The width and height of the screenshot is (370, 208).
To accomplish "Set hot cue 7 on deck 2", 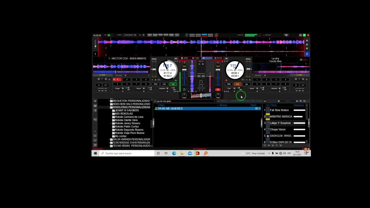I will pos(276,84).
